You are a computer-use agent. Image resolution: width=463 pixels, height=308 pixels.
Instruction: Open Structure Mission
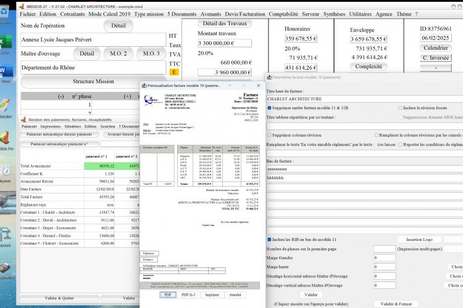pos(93,81)
